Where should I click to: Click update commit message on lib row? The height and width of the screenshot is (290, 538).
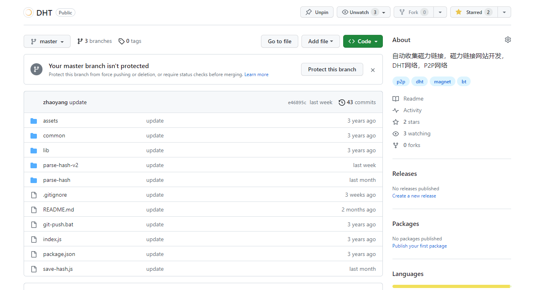coord(155,151)
